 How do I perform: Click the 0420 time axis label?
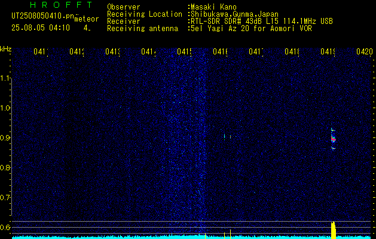[365, 51]
